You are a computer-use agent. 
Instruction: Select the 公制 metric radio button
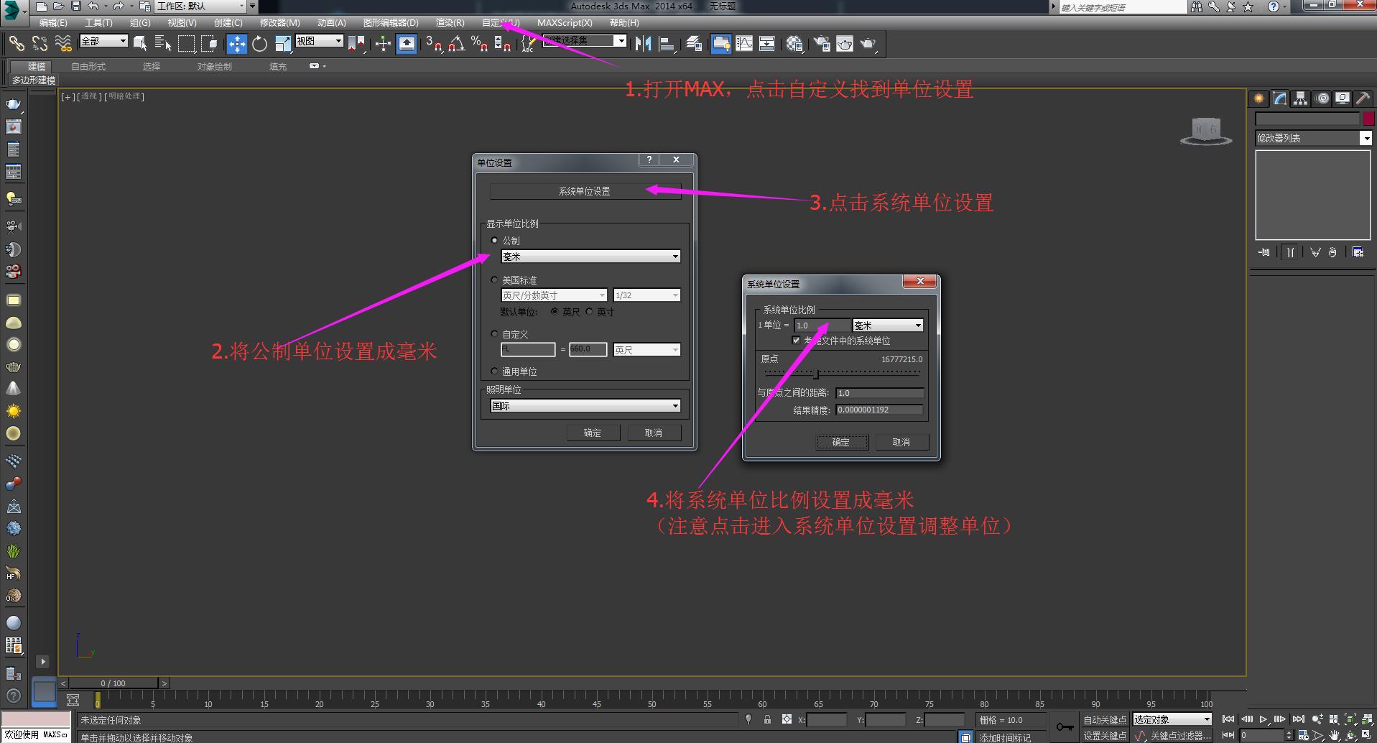click(x=494, y=240)
